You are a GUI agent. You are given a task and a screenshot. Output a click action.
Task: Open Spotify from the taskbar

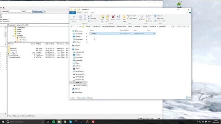pos(54,122)
